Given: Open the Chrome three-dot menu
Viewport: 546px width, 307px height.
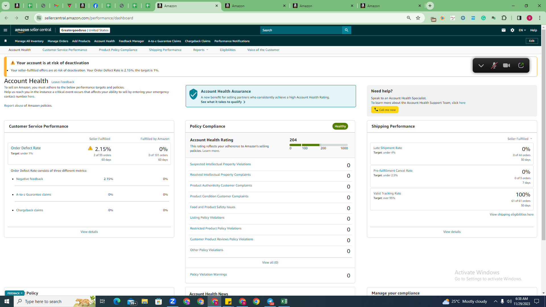Looking at the screenshot, I should click(x=540, y=18).
